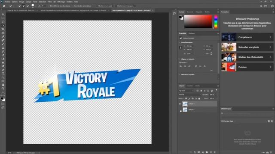Viewport: 275px width, 154px height.
Task: Select the Zoom tool
Action: 3,89
